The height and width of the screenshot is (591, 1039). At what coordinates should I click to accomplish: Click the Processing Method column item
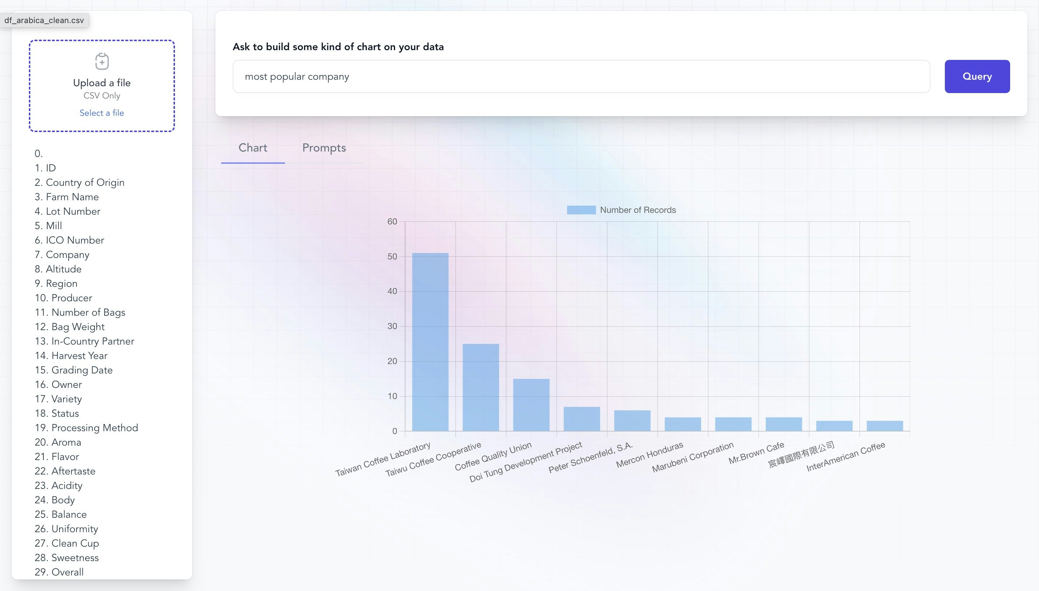[x=95, y=428]
